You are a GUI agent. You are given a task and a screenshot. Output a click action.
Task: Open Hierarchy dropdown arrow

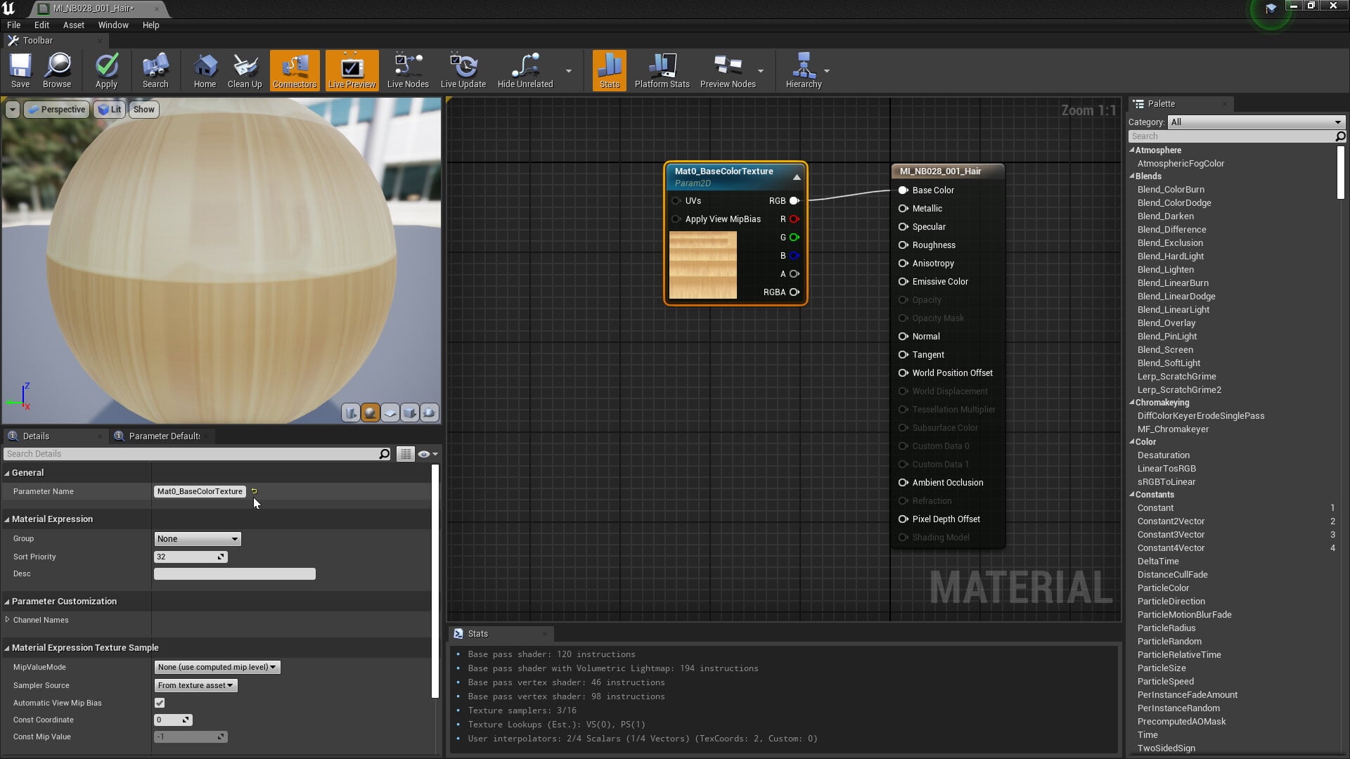(x=827, y=71)
